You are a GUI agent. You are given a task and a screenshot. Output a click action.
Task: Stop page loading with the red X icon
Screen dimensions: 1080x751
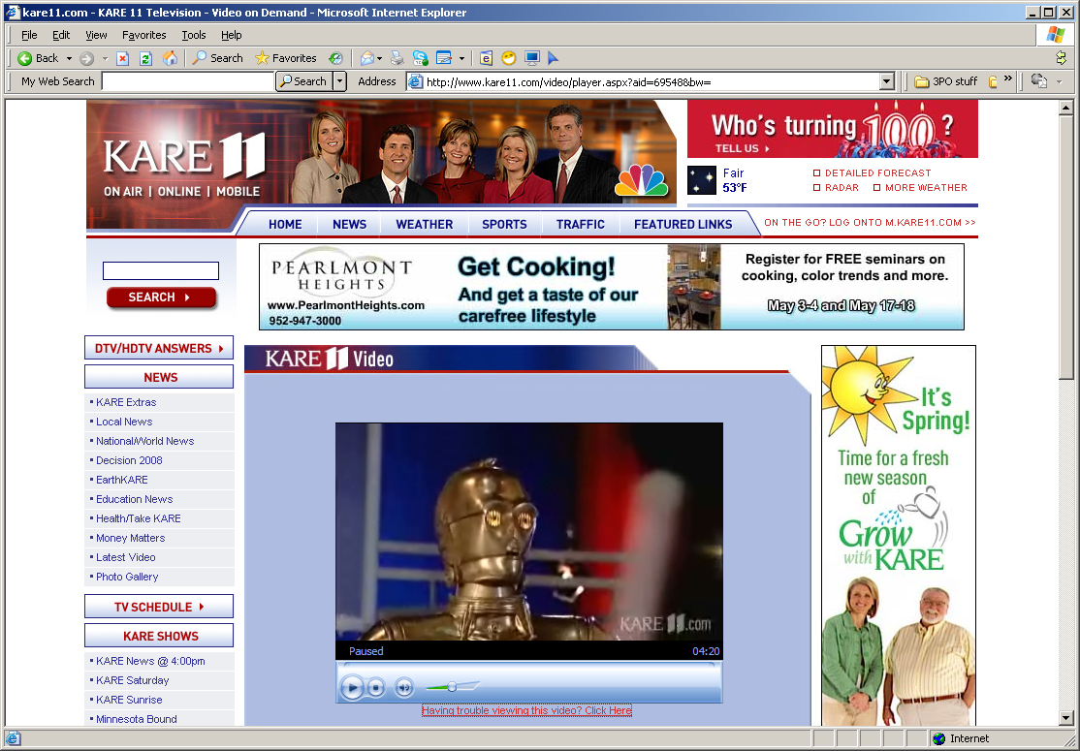coord(122,58)
